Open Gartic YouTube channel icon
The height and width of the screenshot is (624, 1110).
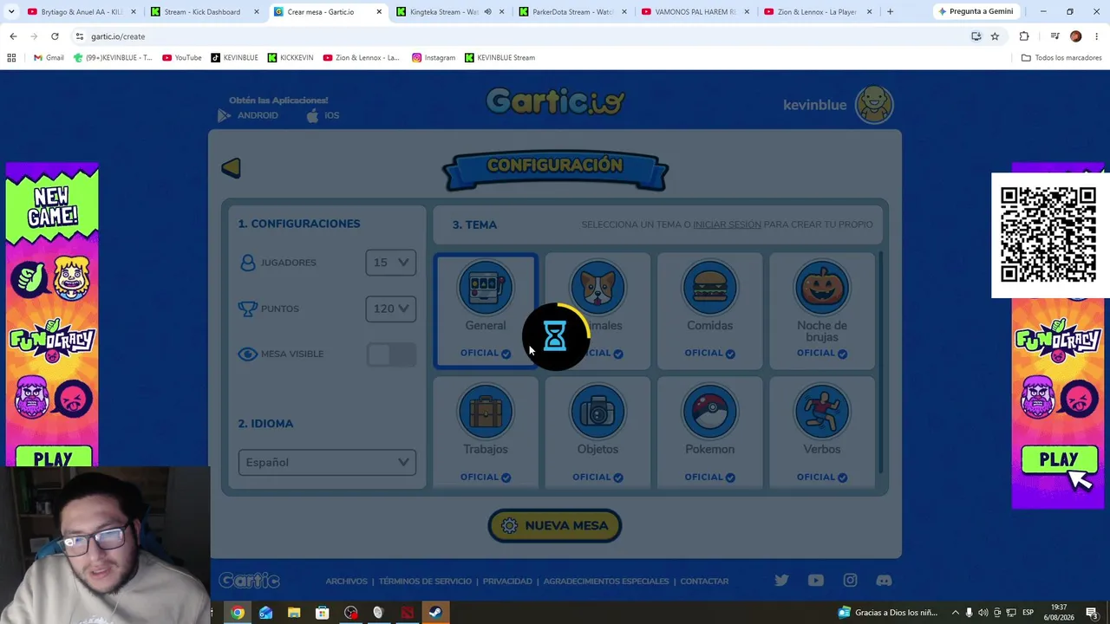click(816, 581)
